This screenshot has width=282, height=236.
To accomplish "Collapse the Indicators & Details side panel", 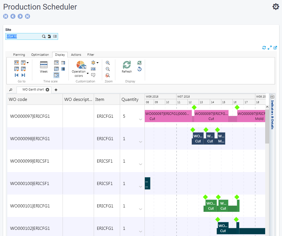I will click(x=272, y=97).
